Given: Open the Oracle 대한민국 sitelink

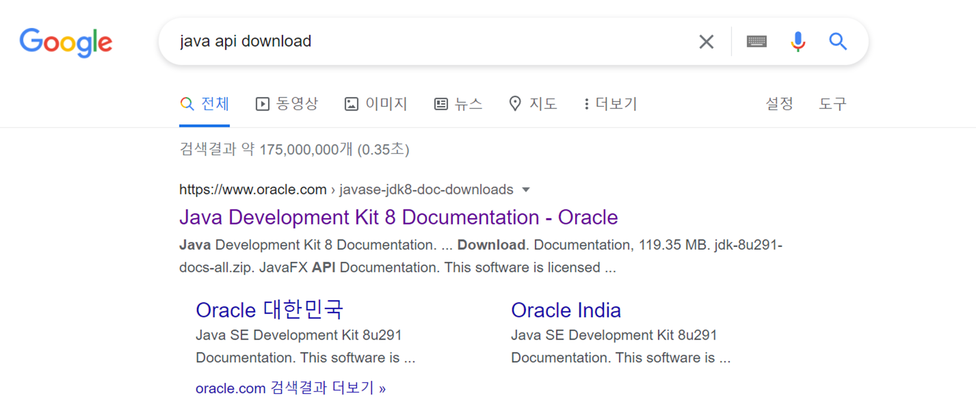Looking at the screenshot, I should tap(269, 310).
